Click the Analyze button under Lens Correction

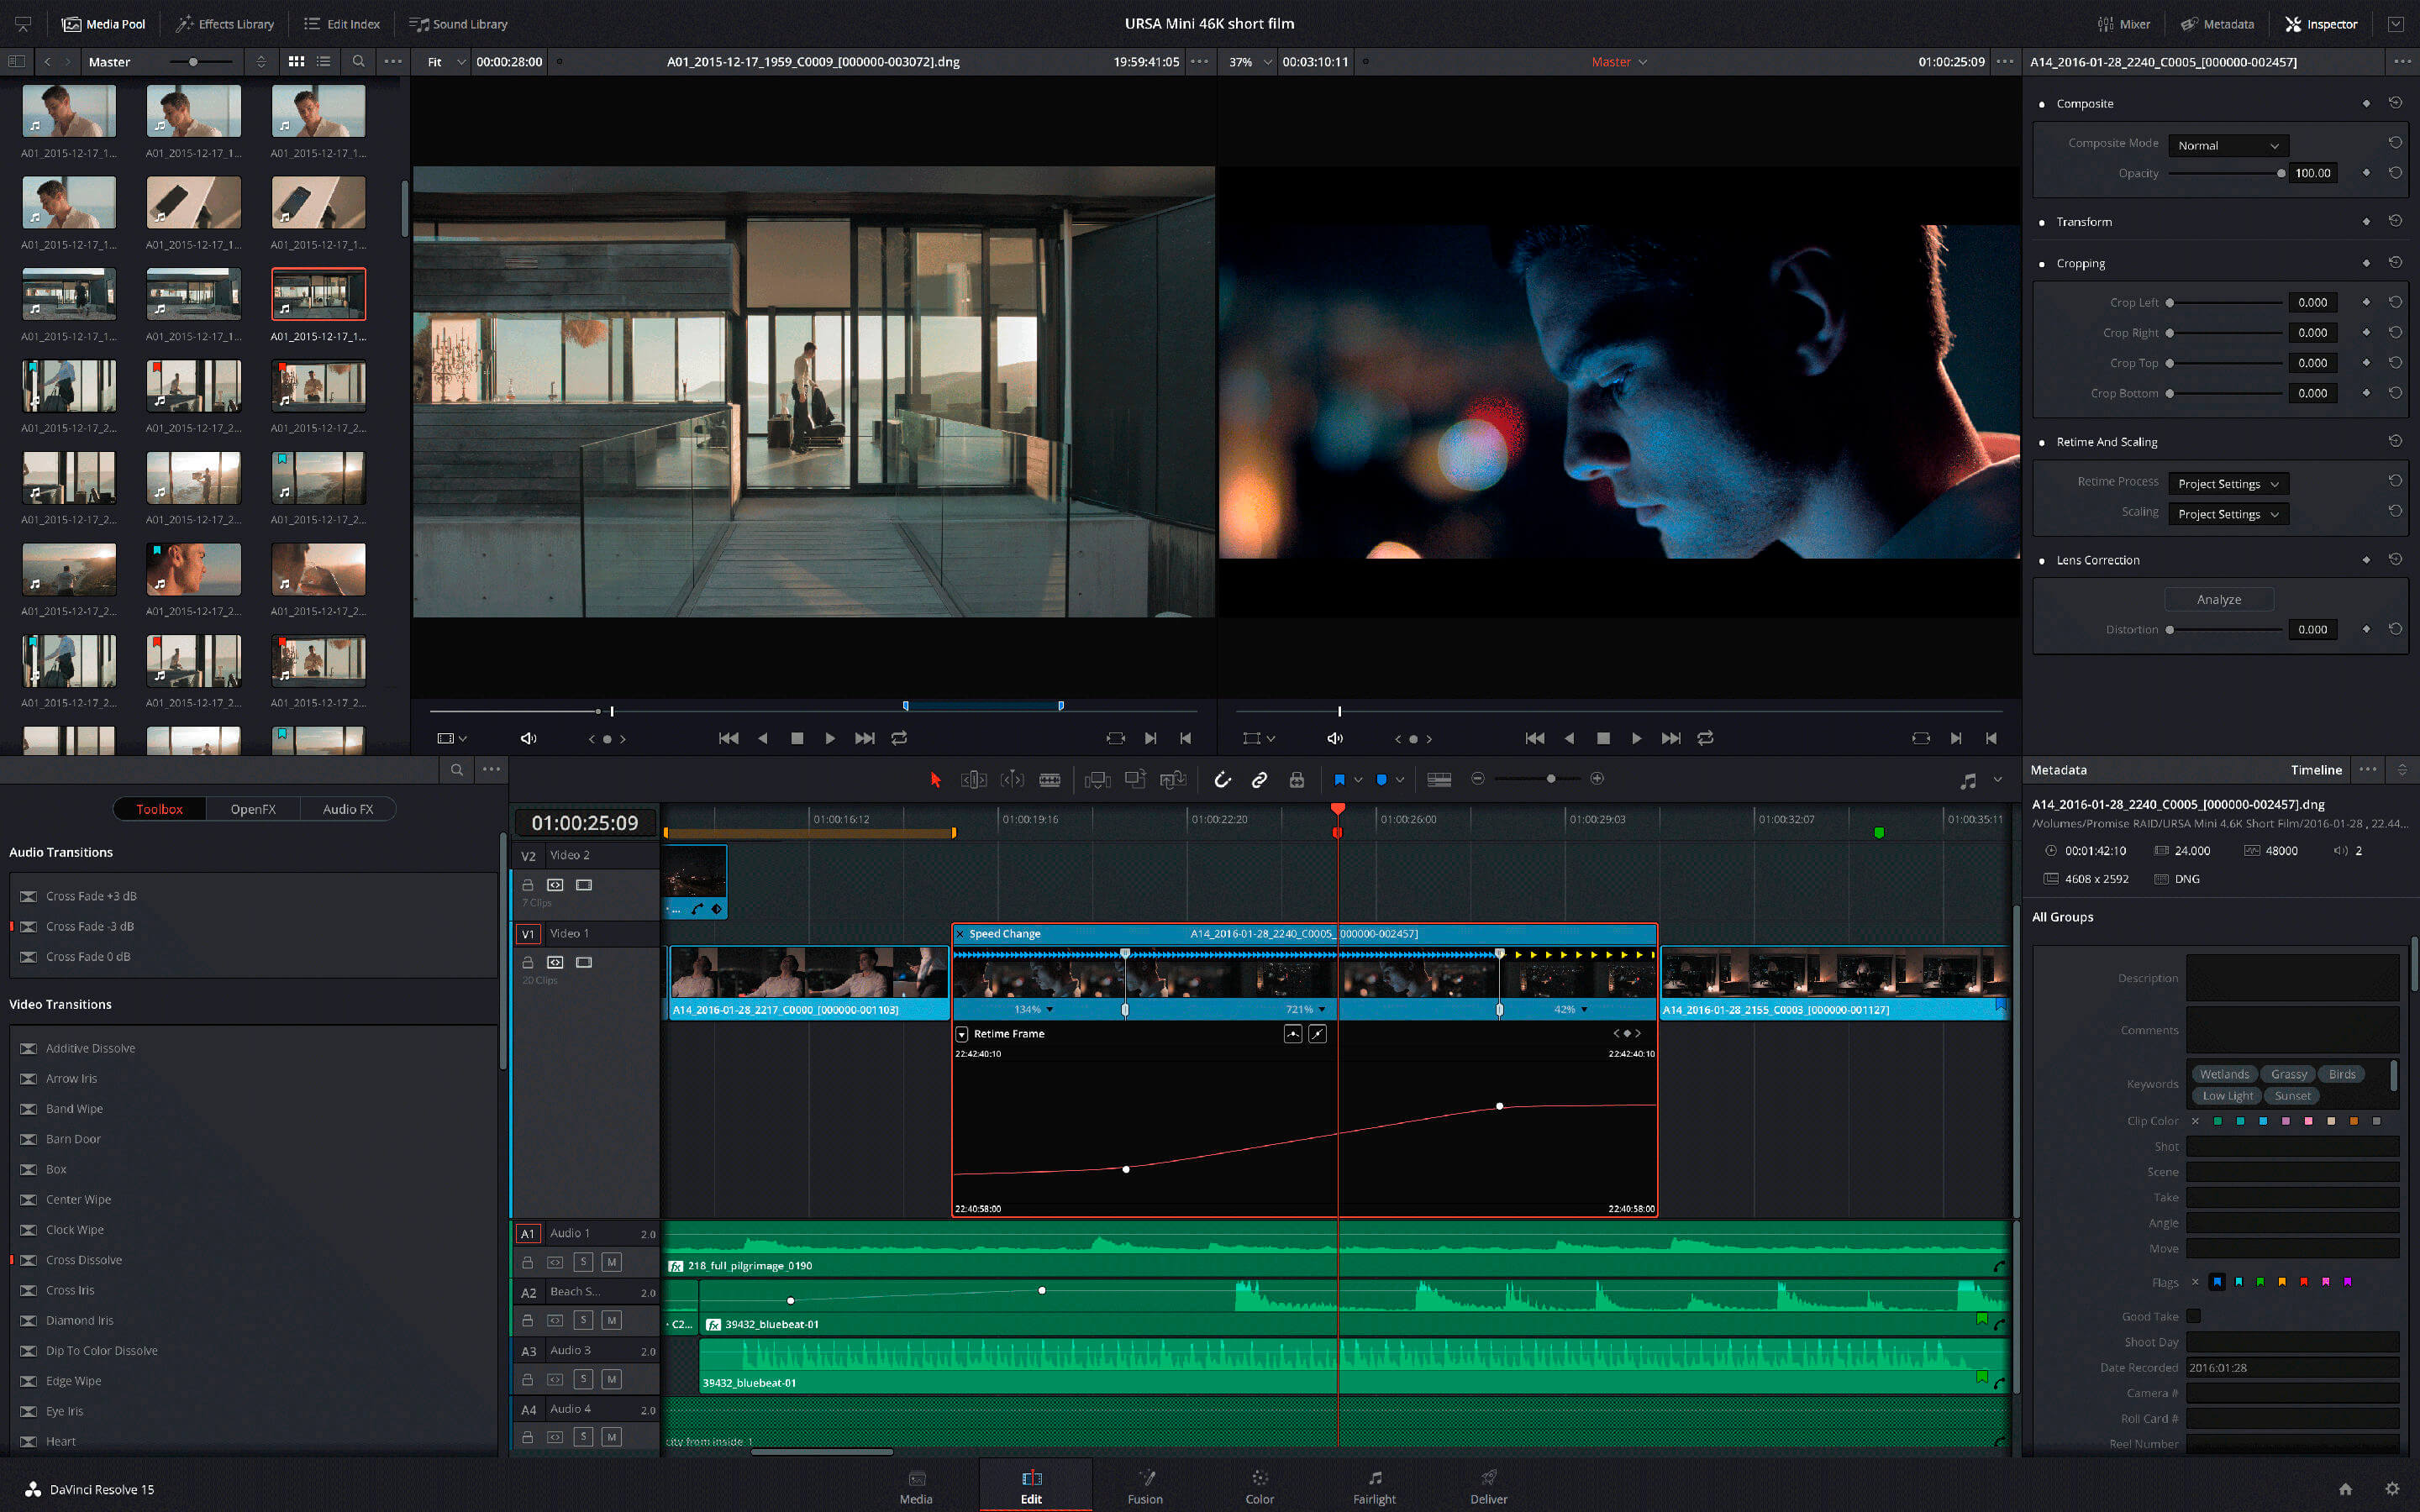(2222, 597)
